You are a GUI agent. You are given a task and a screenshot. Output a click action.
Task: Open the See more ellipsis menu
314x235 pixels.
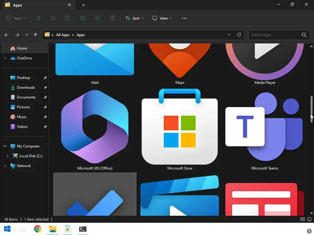click(x=184, y=18)
